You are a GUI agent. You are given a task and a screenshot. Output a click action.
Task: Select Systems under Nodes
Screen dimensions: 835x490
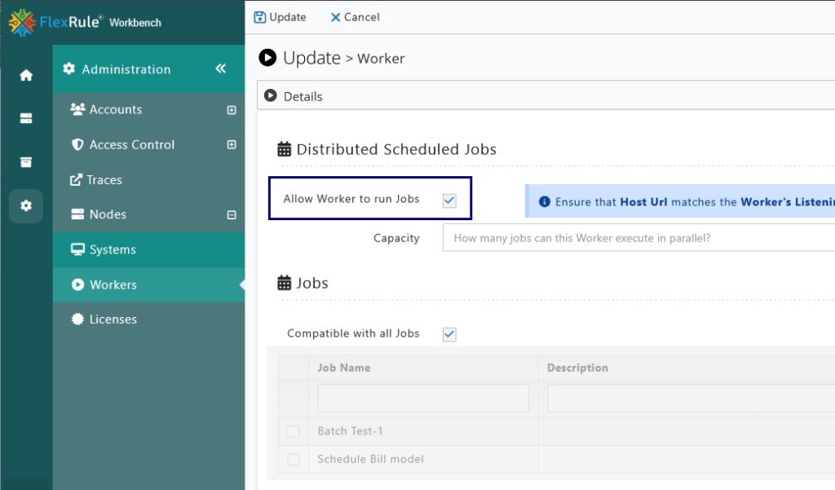(149, 249)
